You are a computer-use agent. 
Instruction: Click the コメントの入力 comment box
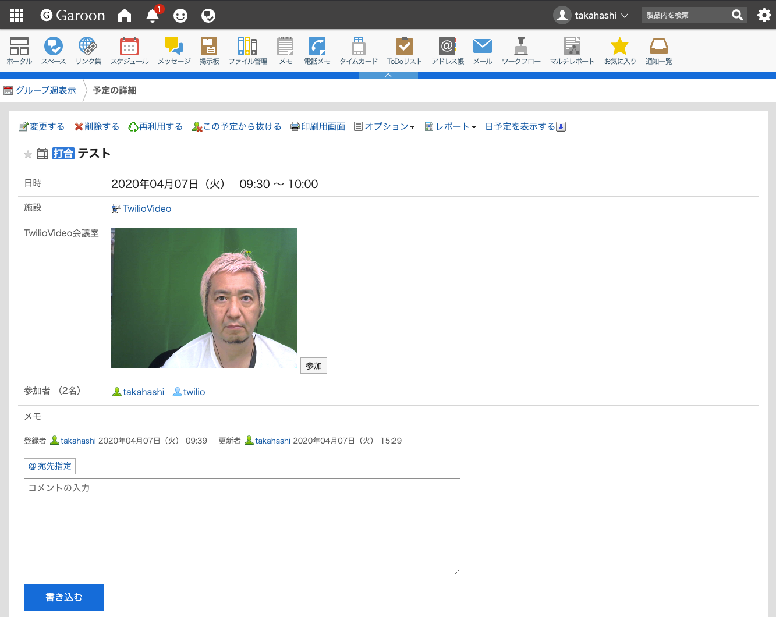[242, 527]
